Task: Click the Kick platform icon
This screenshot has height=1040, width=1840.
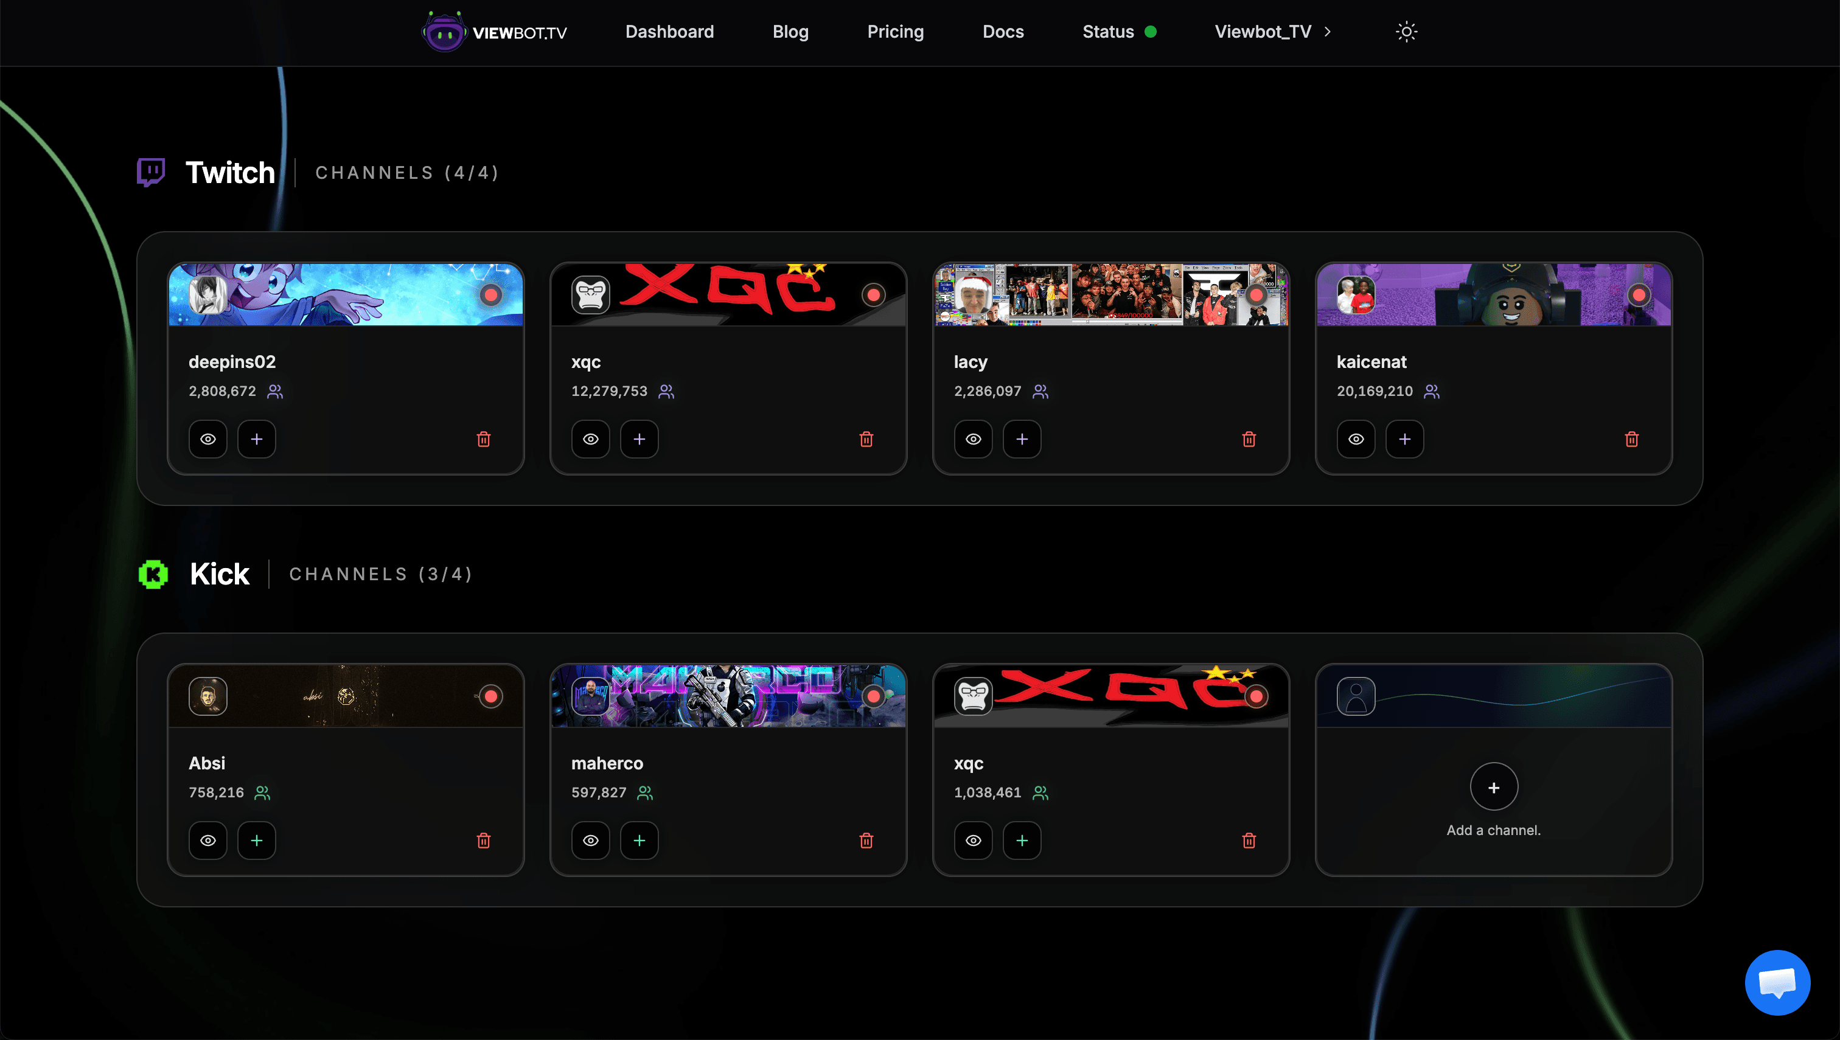Action: tap(153, 574)
